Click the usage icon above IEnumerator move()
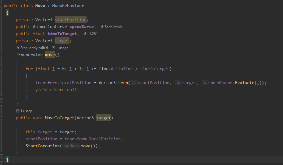 (53, 48)
